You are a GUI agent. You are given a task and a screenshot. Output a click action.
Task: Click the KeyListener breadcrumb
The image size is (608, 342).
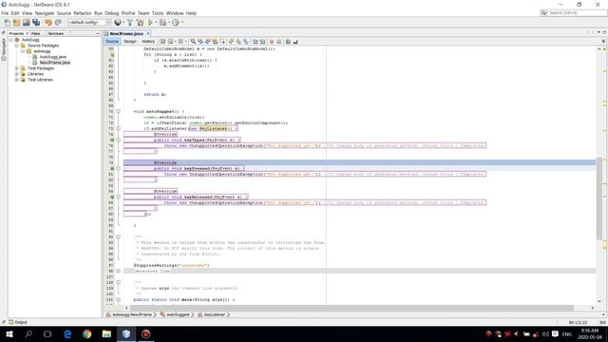click(214, 314)
